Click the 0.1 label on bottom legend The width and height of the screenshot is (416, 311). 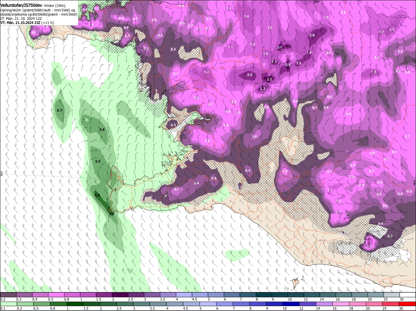tap(3, 308)
